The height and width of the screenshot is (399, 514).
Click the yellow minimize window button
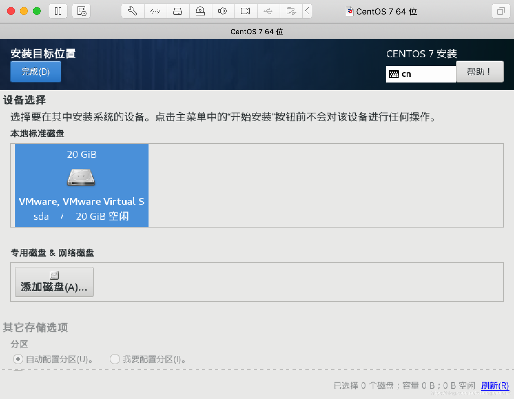pos(24,11)
